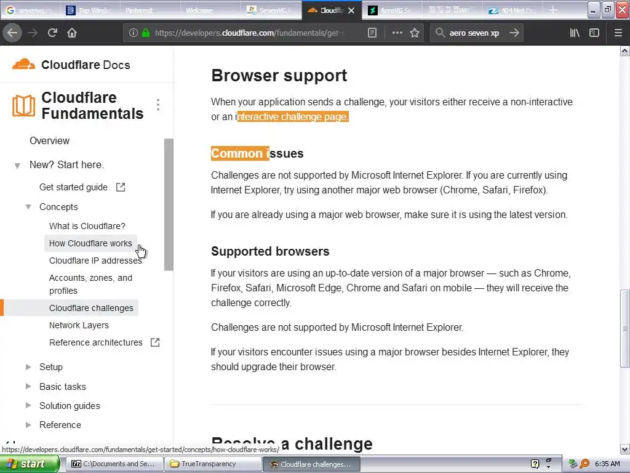Switch to the 7z Documents taskbar window
The image size is (630, 473).
click(x=114, y=464)
